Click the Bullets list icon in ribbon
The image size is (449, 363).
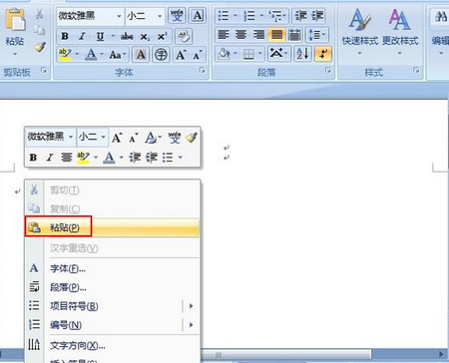coord(223,16)
